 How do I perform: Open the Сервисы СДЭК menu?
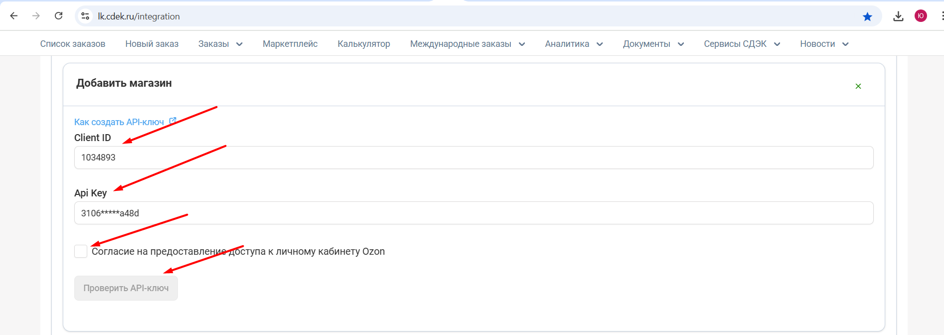[742, 44]
